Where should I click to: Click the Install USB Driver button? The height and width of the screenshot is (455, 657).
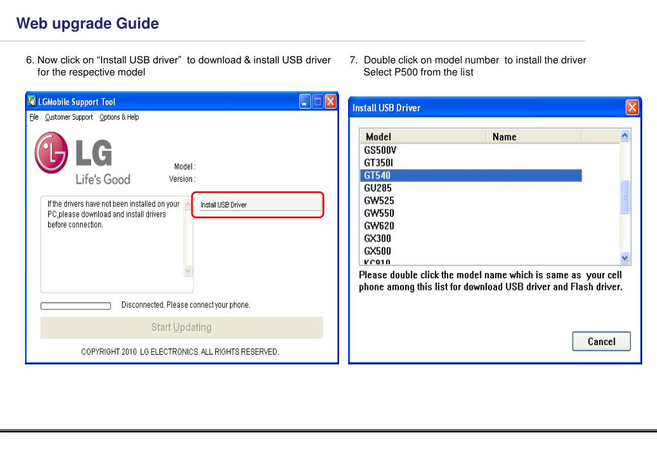pos(260,204)
